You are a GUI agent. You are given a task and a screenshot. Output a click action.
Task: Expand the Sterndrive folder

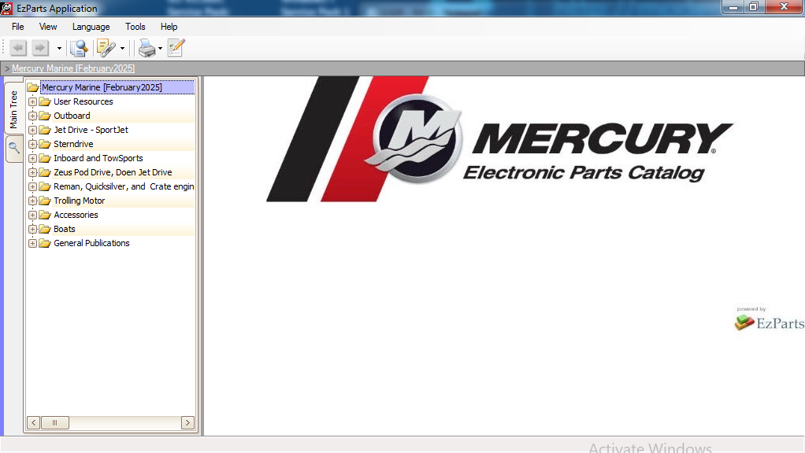coord(32,144)
